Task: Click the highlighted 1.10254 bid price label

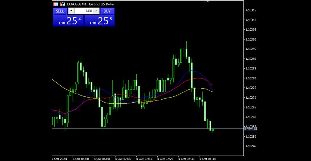Action: click(251, 129)
